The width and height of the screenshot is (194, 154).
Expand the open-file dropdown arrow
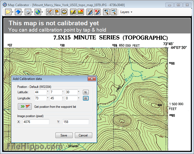(x=13, y=12)
